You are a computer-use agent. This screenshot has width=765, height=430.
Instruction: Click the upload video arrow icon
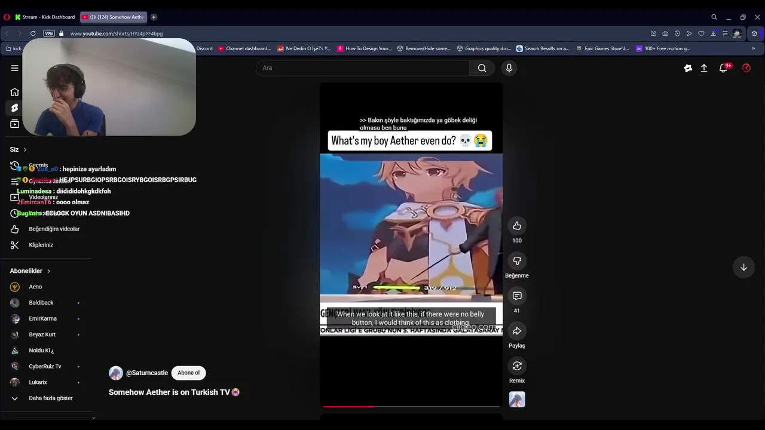(704, 68)
